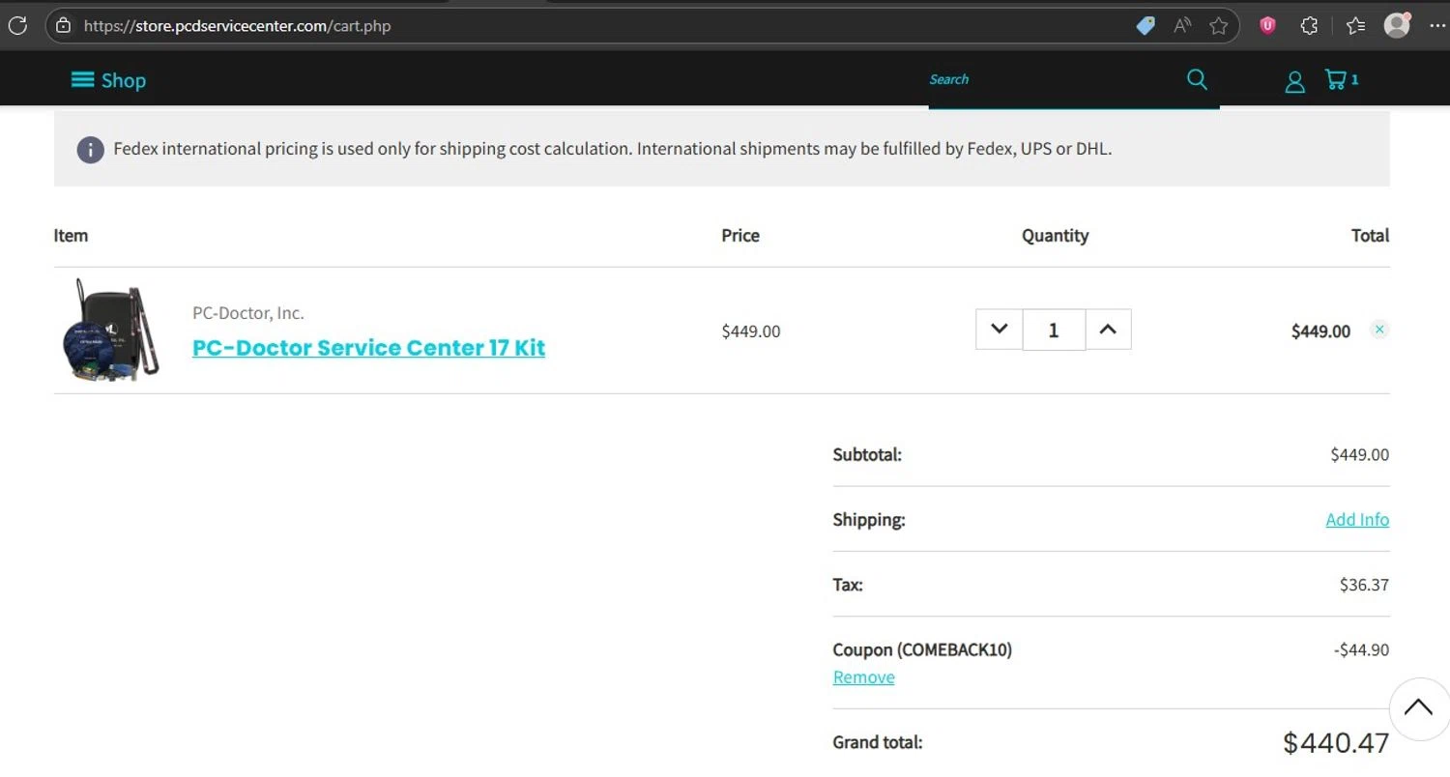1450x777 pixels.
Task: Click the Coupon (COMEBACK10) label
Action: [x=922, y=649]
